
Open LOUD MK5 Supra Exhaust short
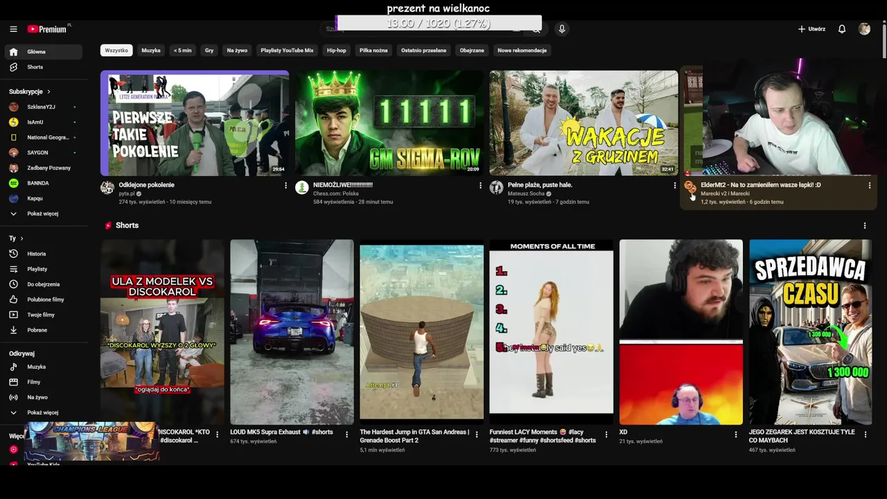click(292, 332)
